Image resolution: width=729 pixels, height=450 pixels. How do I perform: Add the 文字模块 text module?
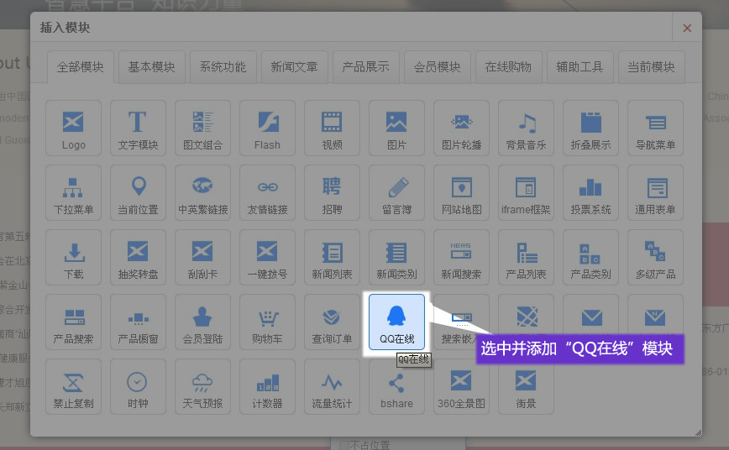tap(138, 128)
